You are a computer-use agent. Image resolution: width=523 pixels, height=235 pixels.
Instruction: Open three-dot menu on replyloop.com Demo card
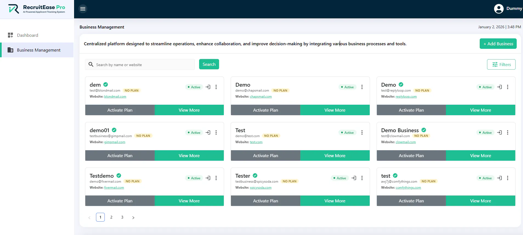pos(508,87)
